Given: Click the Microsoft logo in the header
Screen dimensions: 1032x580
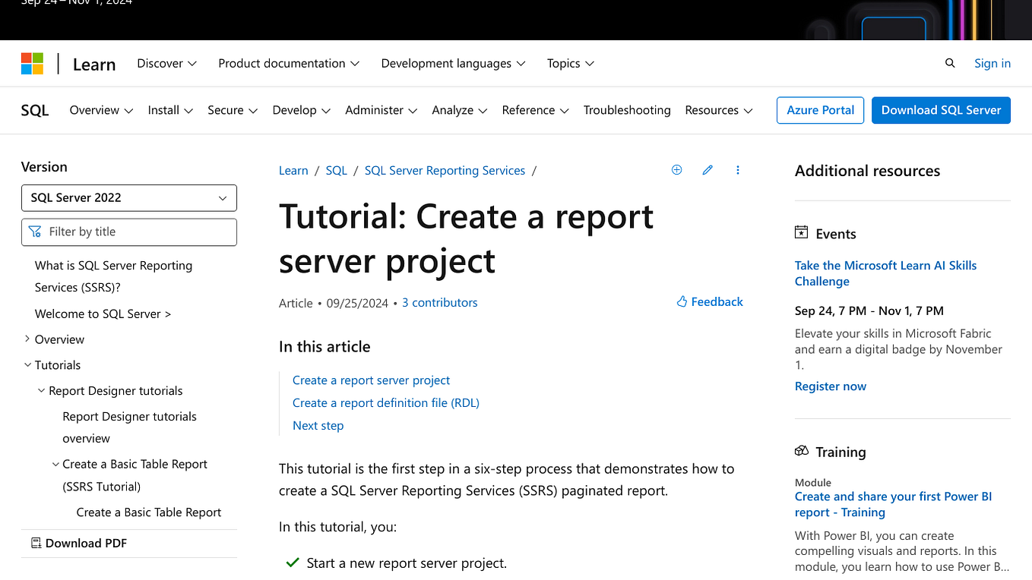Looking at the screenshot, I should (x=32, y=63).
